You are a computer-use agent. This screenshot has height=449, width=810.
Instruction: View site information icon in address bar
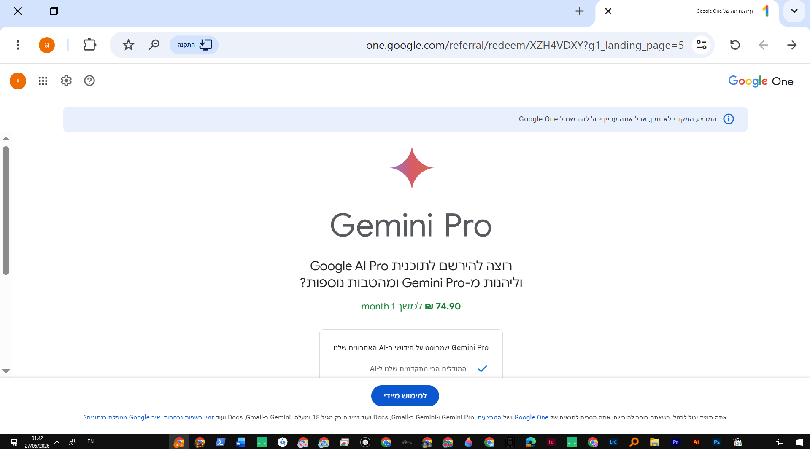702,45
